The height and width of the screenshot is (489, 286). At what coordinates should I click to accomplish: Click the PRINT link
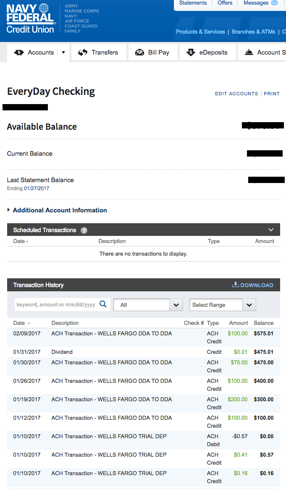pyautogui.click(x=272, y=94)
